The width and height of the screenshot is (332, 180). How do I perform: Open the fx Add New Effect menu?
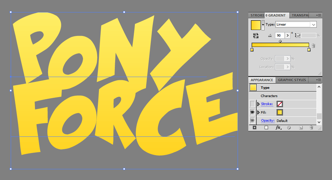278,127
